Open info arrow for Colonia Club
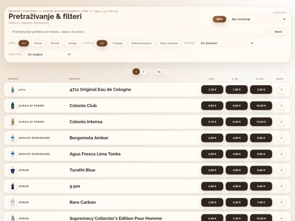 tap(281, 106)
